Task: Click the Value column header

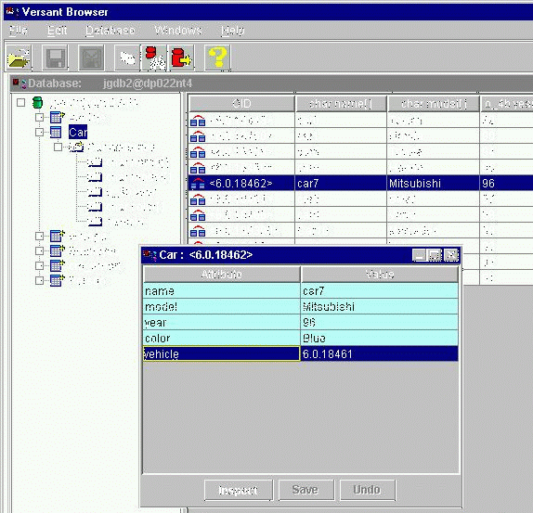Action: 380,274
